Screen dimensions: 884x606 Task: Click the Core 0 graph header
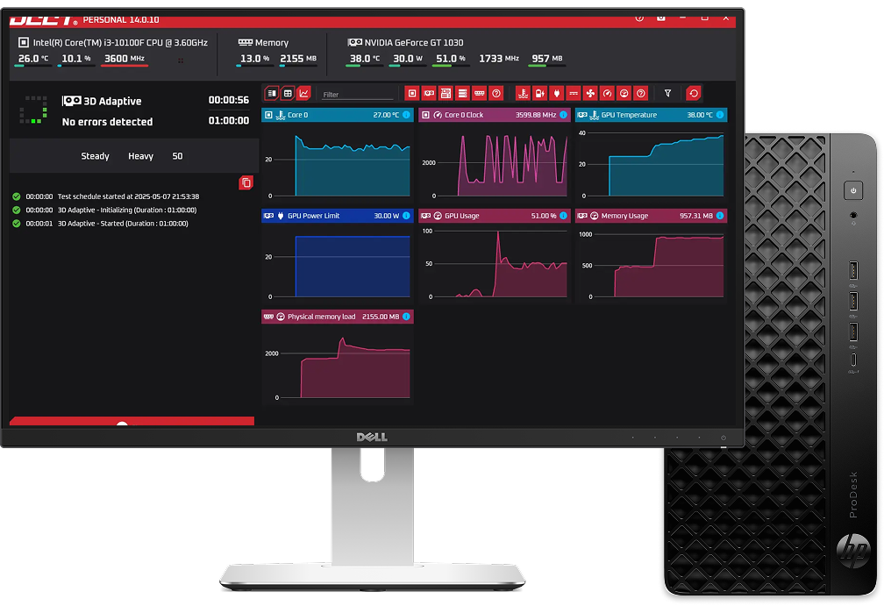337,115
